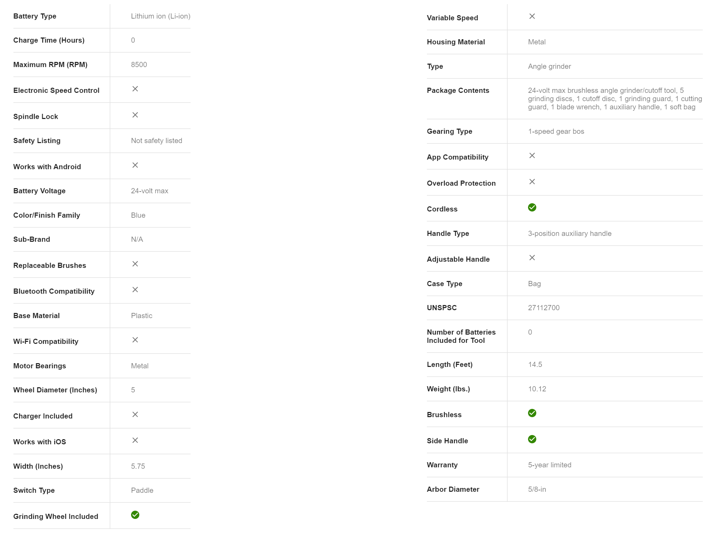Click green checkmark for Grinding Wheel Included

[135, 515]
